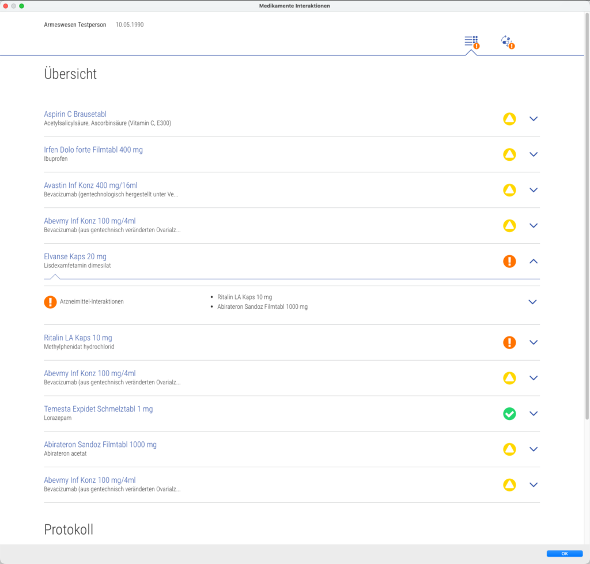Click orange alert icon beside Arzneimittel-Interaktionen

point(51,302)
